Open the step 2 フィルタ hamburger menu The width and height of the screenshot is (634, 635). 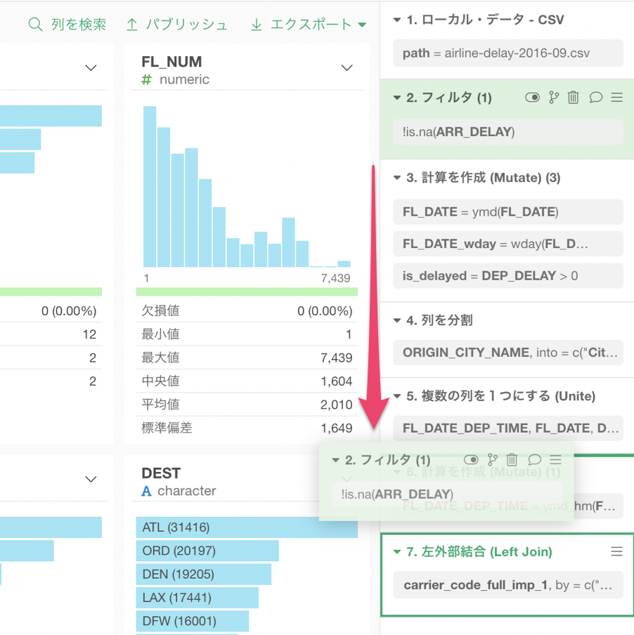tap(617, 97)
